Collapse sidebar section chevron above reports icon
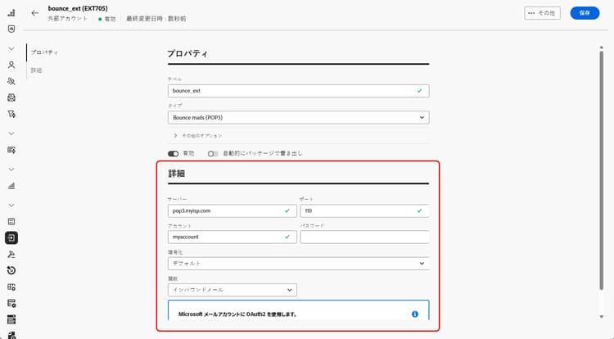The height and width of the screenshot is (339, 614). click(11, 169)
